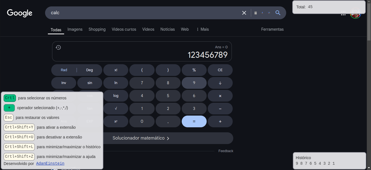Switch to the Imagens tab
The image size is (371, 170).
point(75,29)
